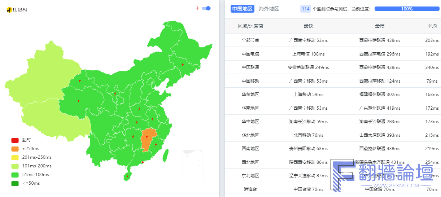
Task: Click the lightning marker in Gansu province
Action: pos(79,81)
